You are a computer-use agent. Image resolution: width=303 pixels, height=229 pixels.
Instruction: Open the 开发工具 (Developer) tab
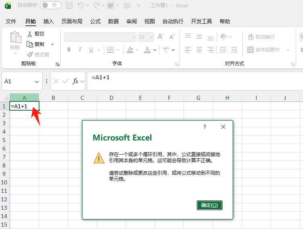(201, 21)
